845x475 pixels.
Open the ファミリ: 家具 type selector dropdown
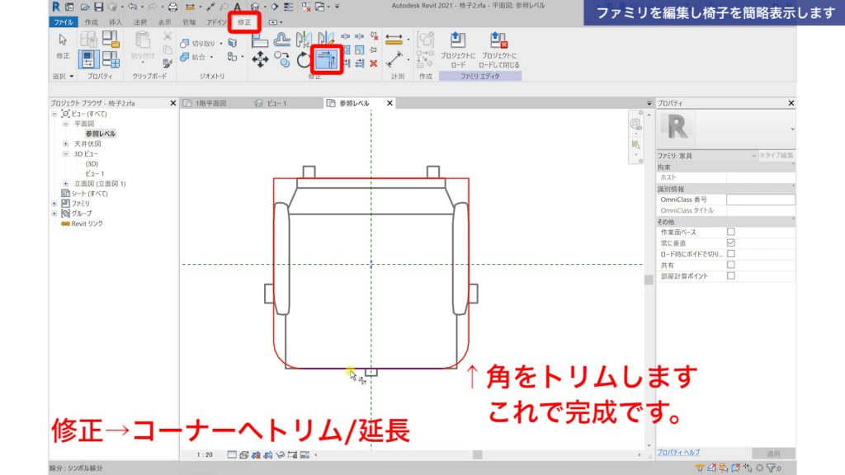[754, 156]
